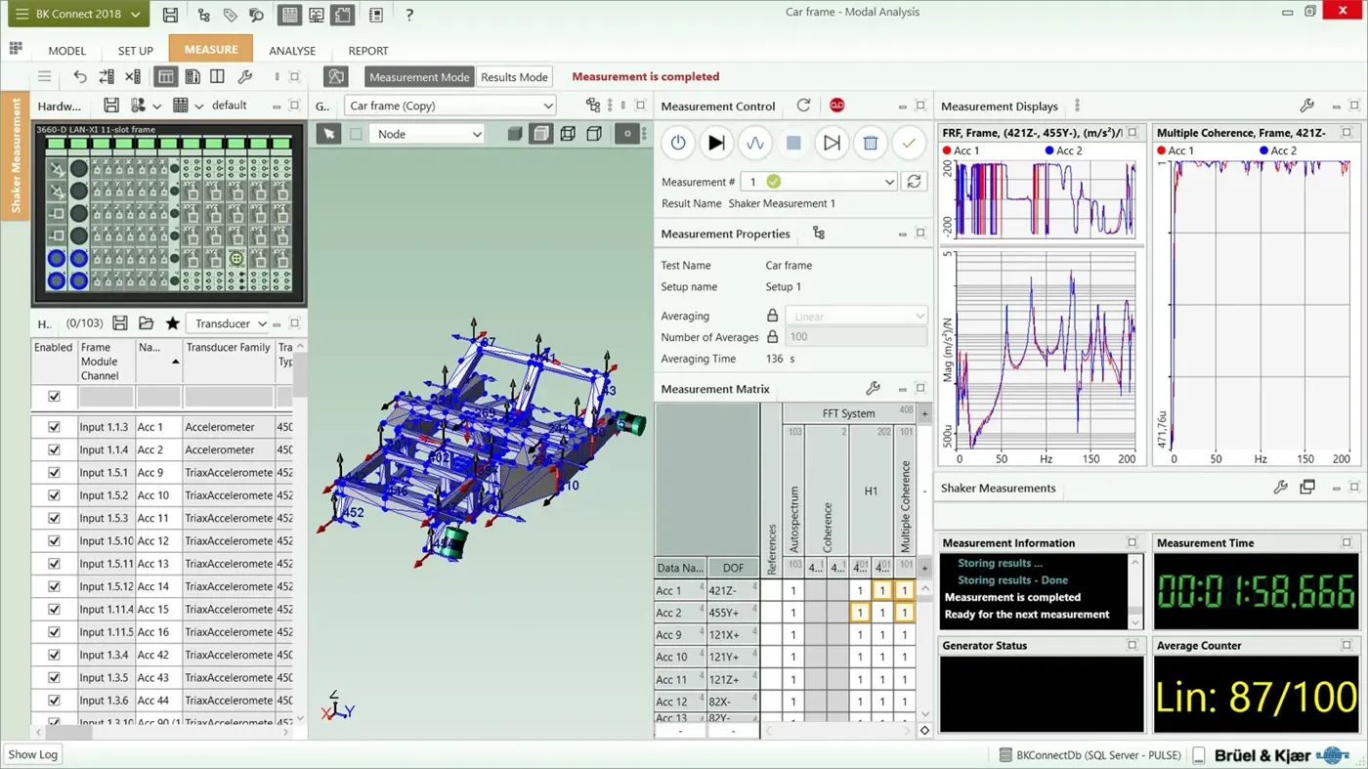The height and width of the screenshot is (769, 1368).
Task: Accept the measurement with the checkmark icon
Action: pos(909,143)
